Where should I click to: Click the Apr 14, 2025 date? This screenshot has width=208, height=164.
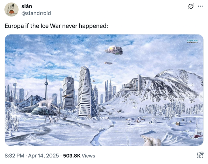tap(43, 156)
